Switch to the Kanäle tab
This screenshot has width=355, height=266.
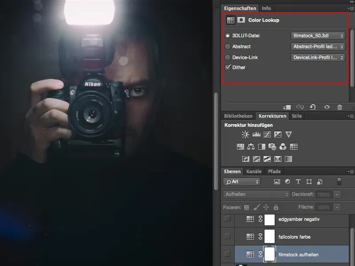pos(254,172)
